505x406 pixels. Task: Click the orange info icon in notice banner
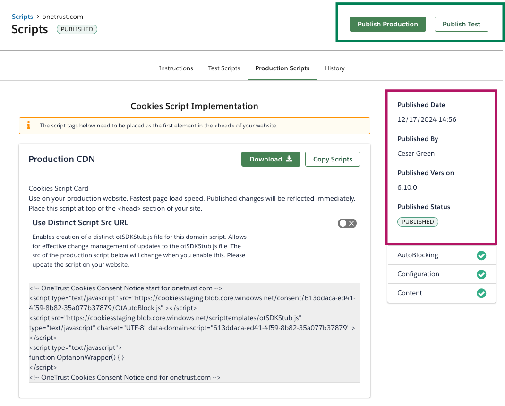28,126
